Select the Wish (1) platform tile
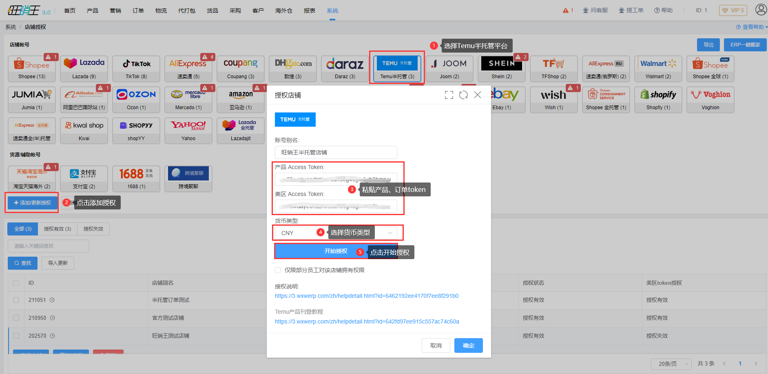The width and height of the screenshot is (768, 374). coord(554,99)
